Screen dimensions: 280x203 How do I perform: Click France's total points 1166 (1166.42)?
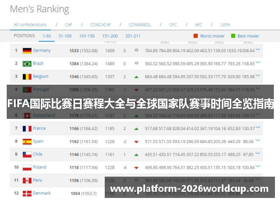(x=83, y=128)
